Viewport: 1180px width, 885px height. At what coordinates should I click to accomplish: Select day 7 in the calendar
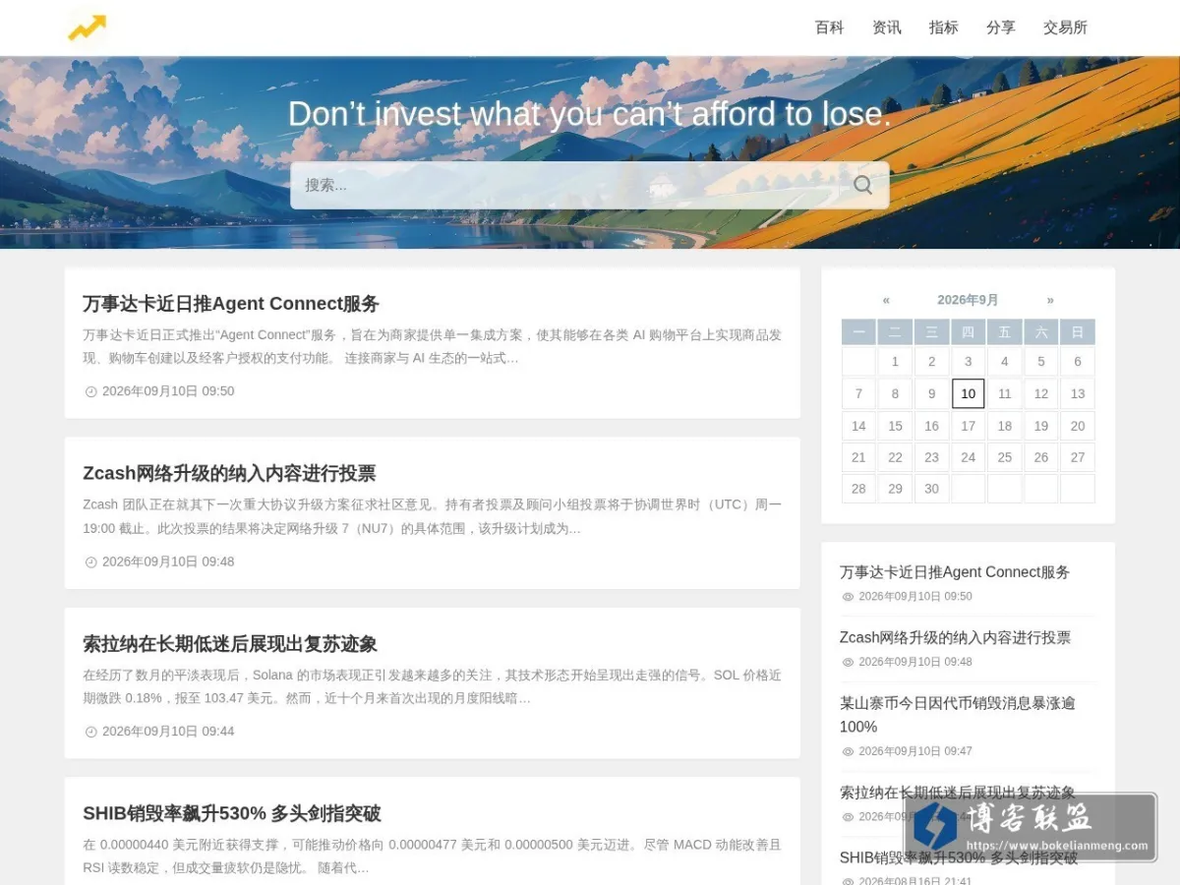click(x=858, y=393)
